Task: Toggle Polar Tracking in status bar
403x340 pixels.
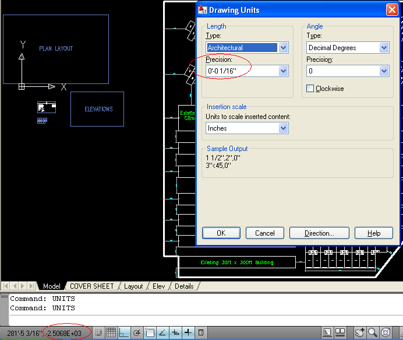Action: (x=137, y=332)
